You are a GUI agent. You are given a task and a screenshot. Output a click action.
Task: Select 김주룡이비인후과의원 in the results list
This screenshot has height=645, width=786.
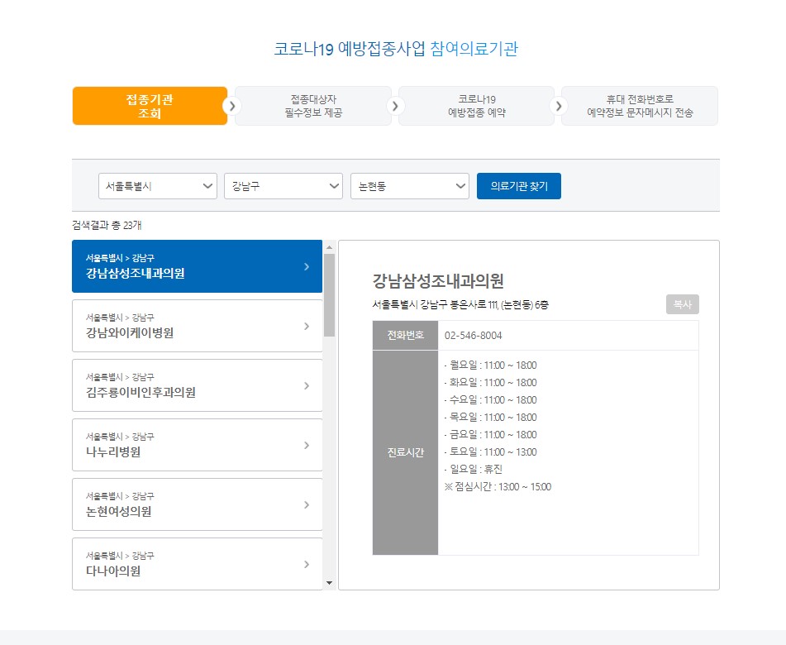[197, 385]
